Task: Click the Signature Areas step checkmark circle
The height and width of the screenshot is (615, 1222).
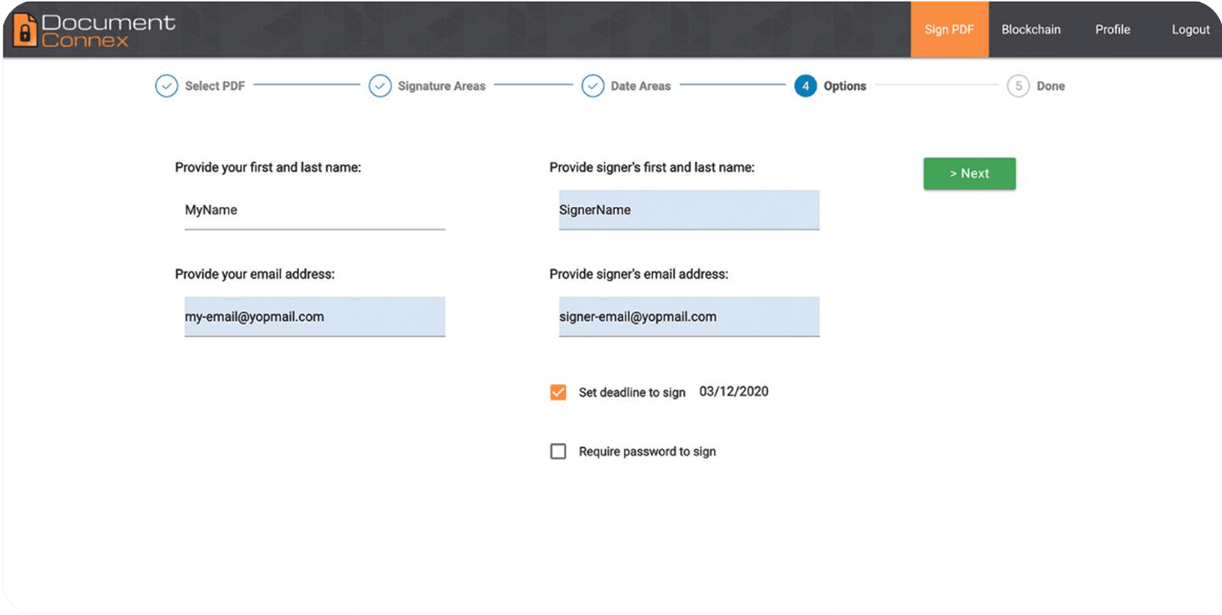Action: point(380,86)
